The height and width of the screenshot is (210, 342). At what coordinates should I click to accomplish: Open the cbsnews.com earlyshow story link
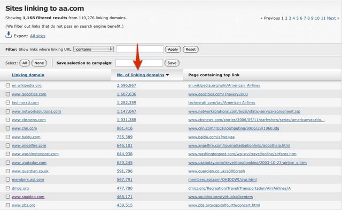point(256,120)
